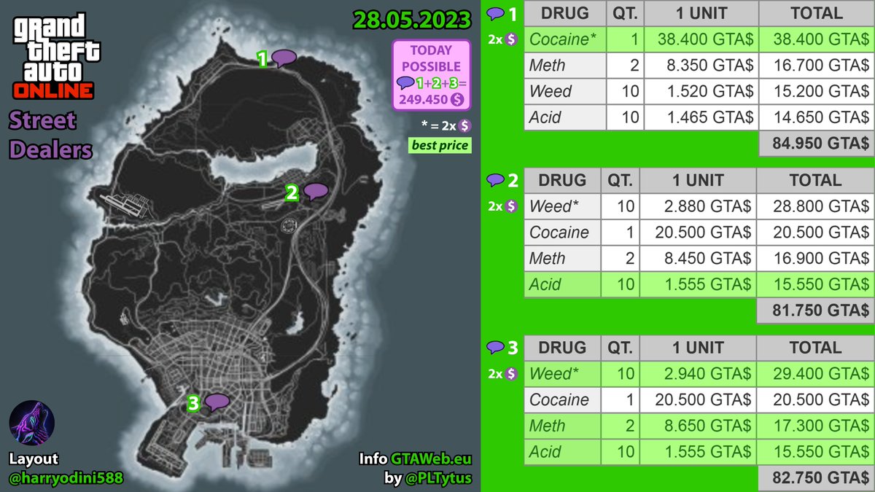Click the 2x dollar icon beside dealer 3 Weed* row

point(502,374)
